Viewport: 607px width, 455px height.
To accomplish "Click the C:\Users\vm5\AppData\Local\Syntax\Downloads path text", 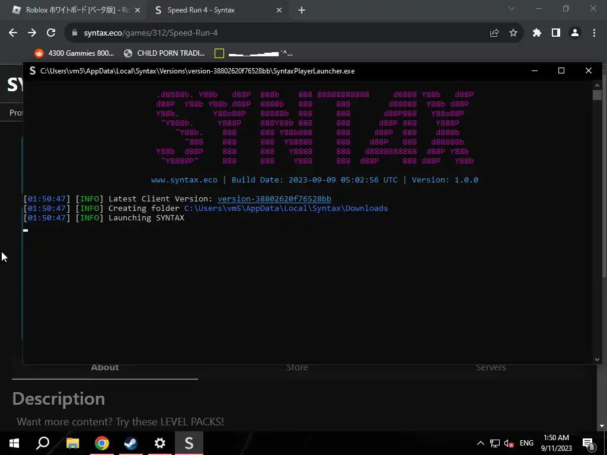I will pos(286,208).
